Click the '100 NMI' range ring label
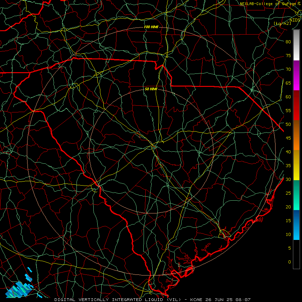Viewport: 302px width, 302px height. pos(151,27)
